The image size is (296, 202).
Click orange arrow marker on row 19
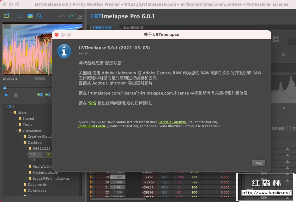[91, 177]
